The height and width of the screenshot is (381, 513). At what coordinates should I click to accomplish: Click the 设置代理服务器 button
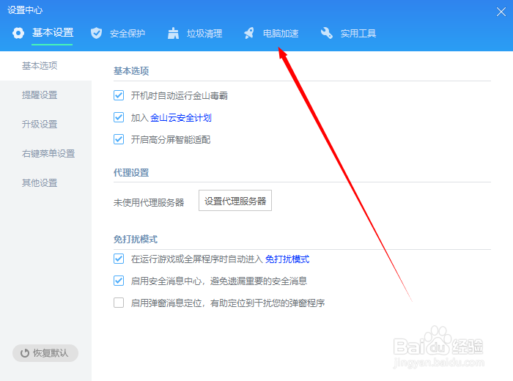[235, 201]
